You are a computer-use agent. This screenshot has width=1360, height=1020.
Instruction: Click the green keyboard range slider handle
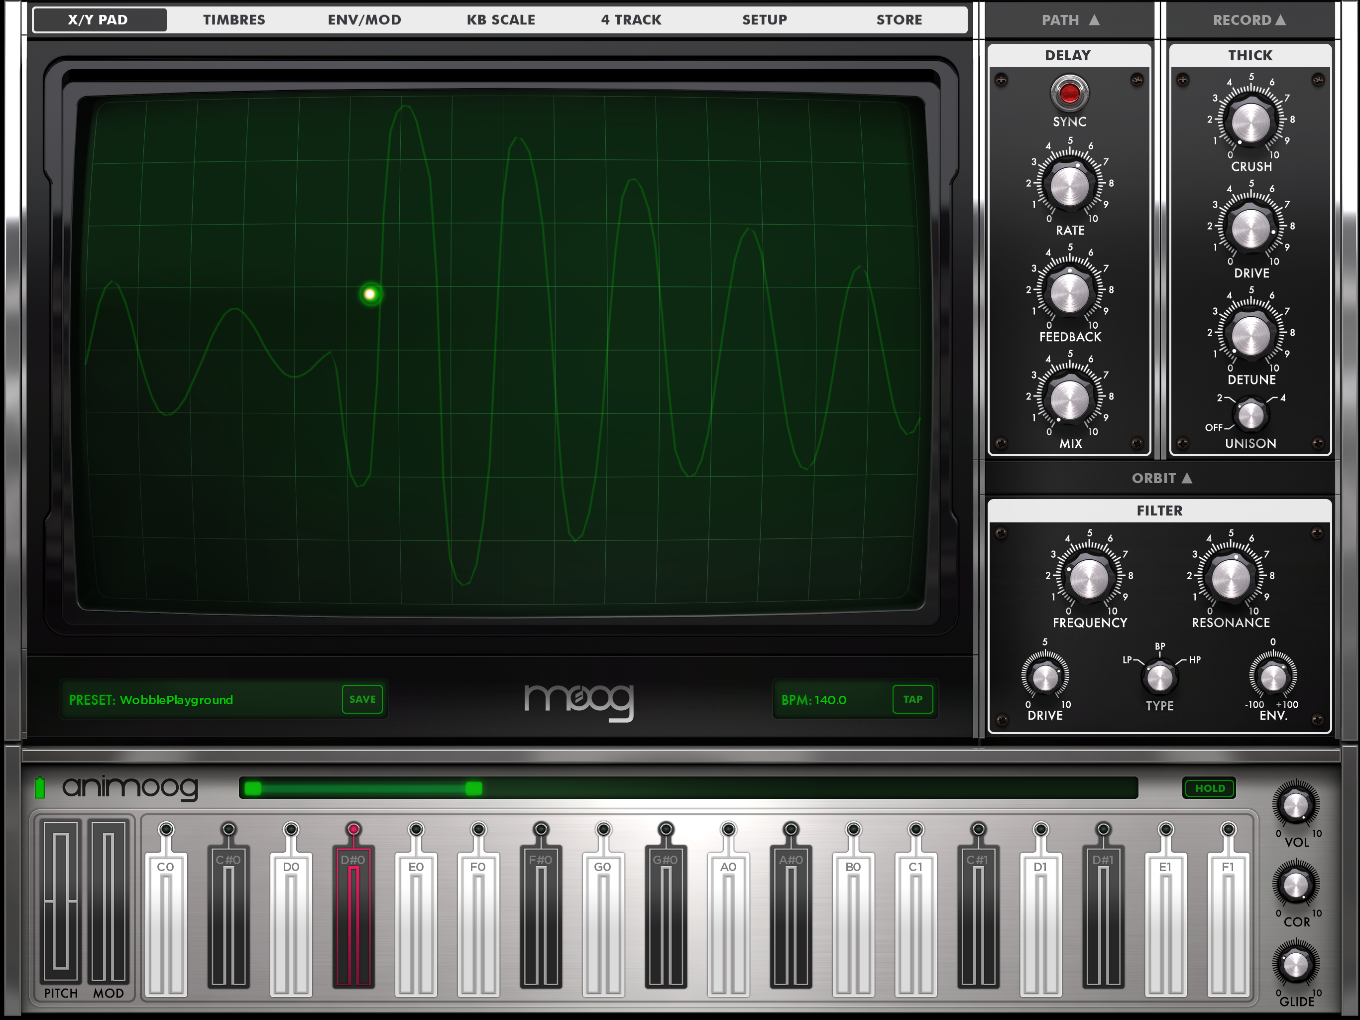point(473,788)
